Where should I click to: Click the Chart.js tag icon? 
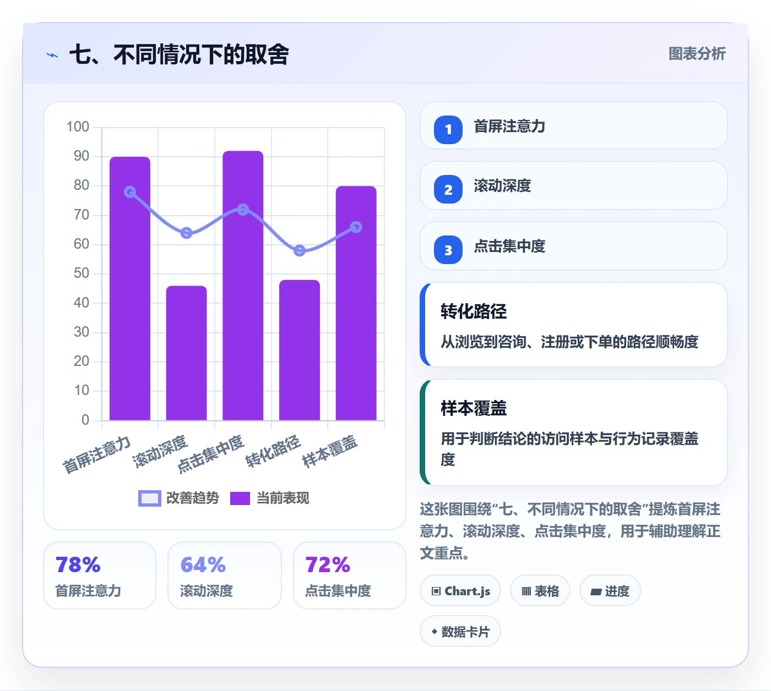point(436,591)
